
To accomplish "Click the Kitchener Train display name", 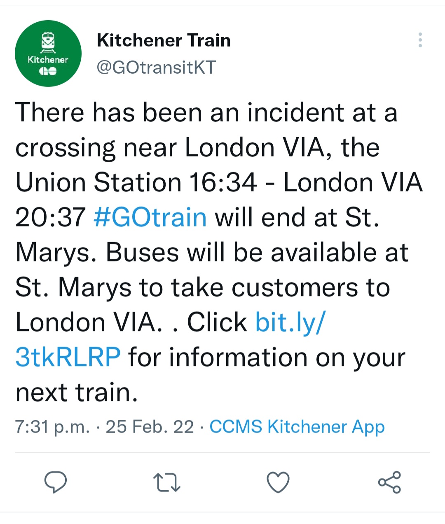I will click(164, 40).
